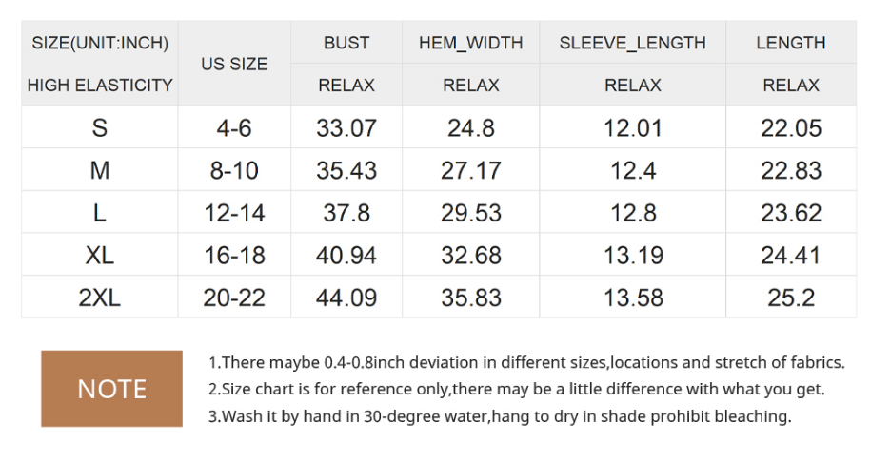891x461 pixels.
Task: Click the SIZE(UNIT:INCH) header cell
Action: (100, 43)
